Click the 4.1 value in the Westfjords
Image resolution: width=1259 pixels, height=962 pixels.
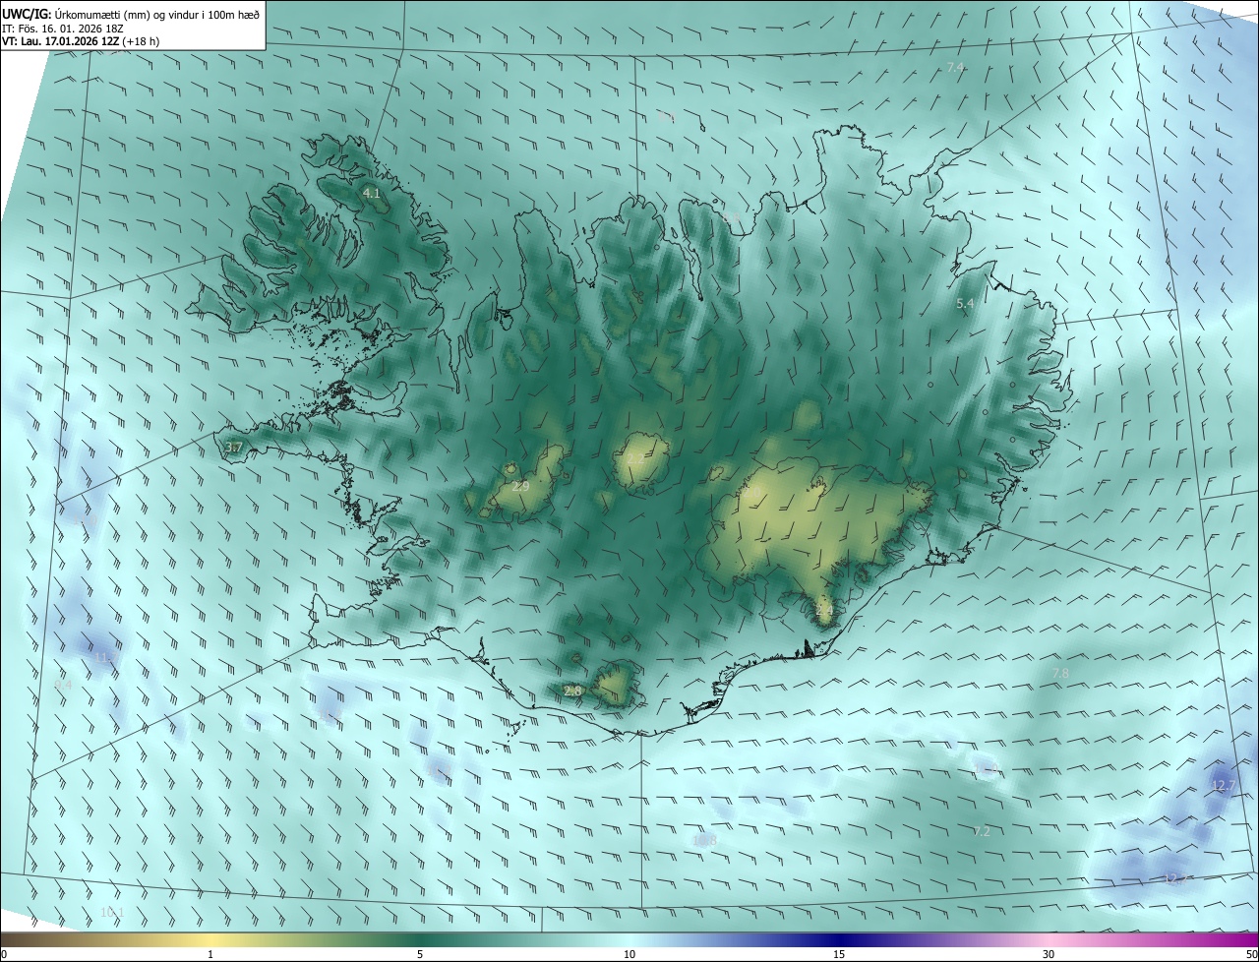point(372,194)
